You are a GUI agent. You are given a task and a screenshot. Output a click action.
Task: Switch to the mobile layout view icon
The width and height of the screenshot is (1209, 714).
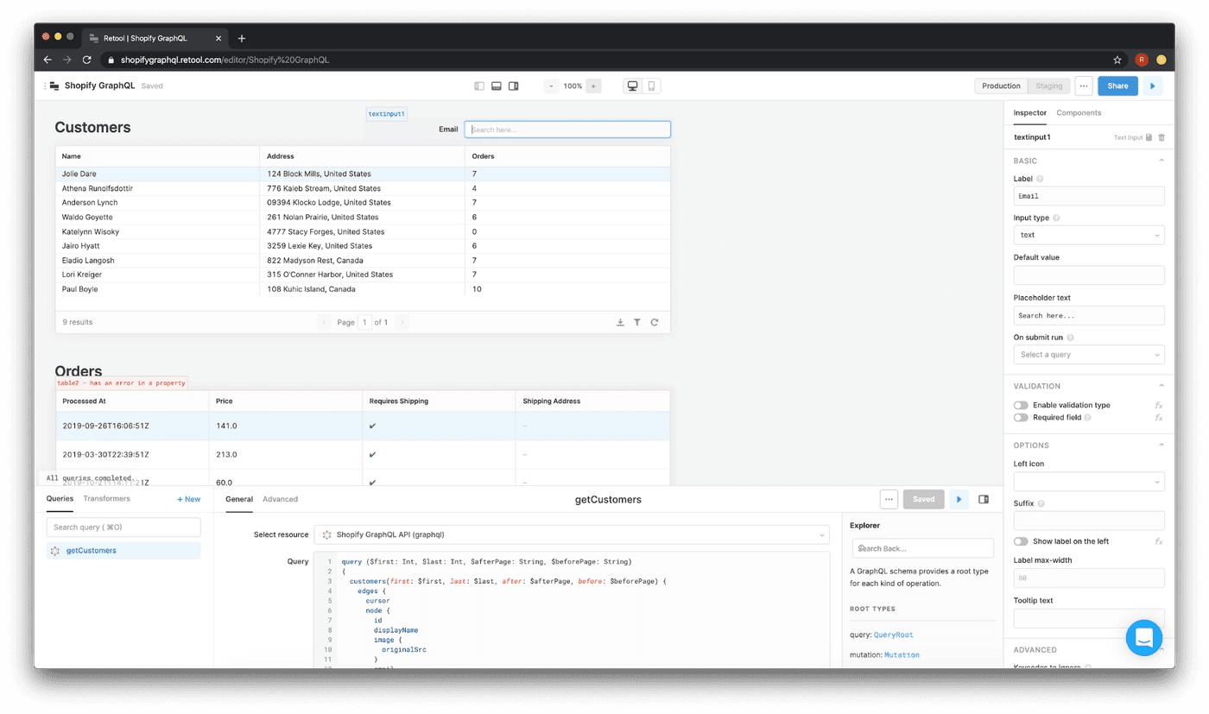[651, 86]
